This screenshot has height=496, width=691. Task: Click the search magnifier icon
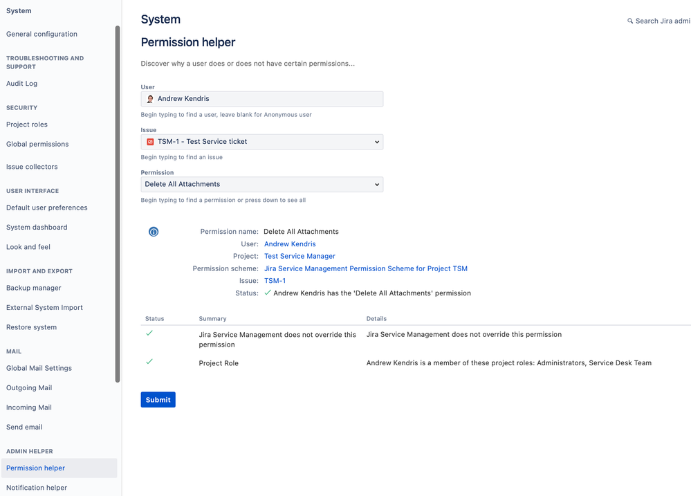pos(630,21)
